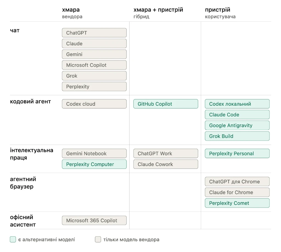Click the green legend swatch for альтернативні моделі

click(13, 239)
